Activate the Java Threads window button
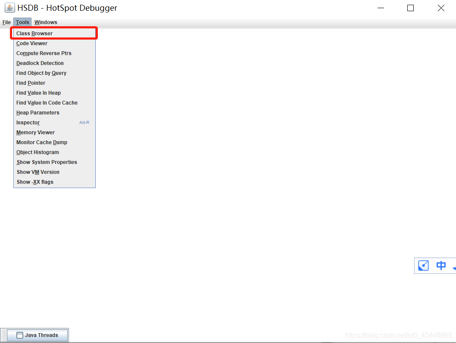Image resolution: width=456 pixels, height=343 pixels. click(37, 335)
